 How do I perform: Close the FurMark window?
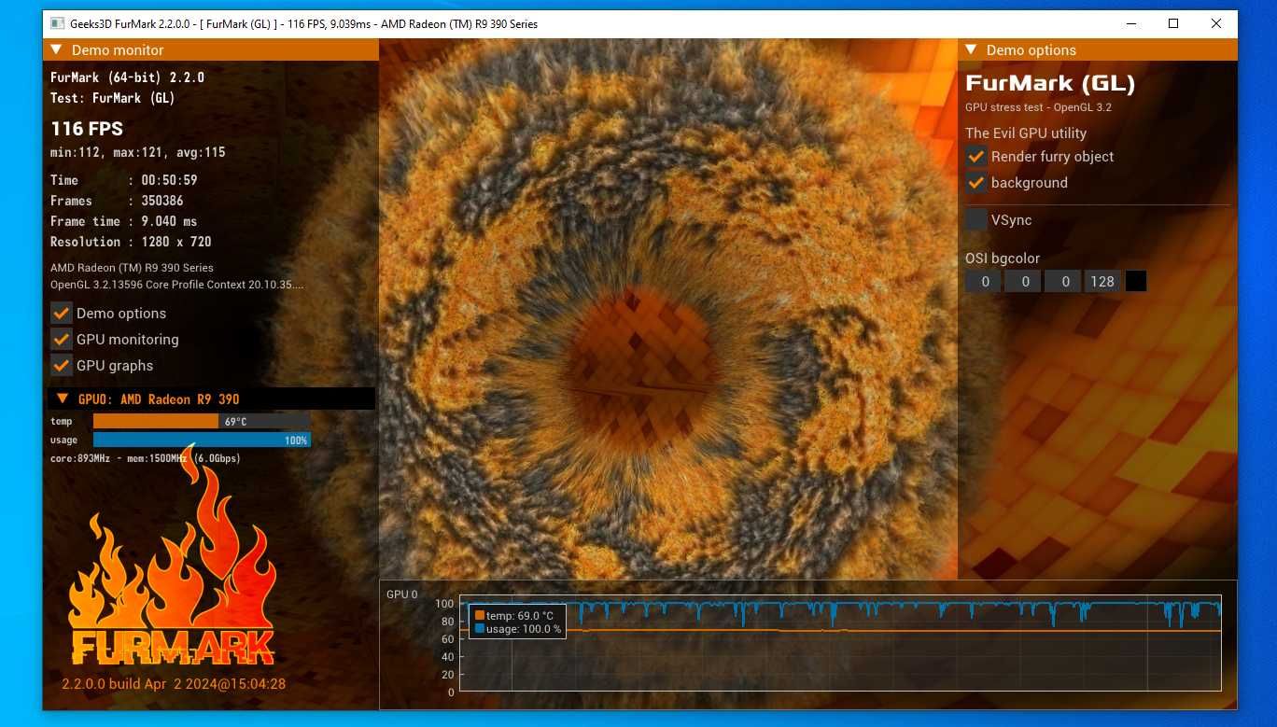tap(1216, 23)
